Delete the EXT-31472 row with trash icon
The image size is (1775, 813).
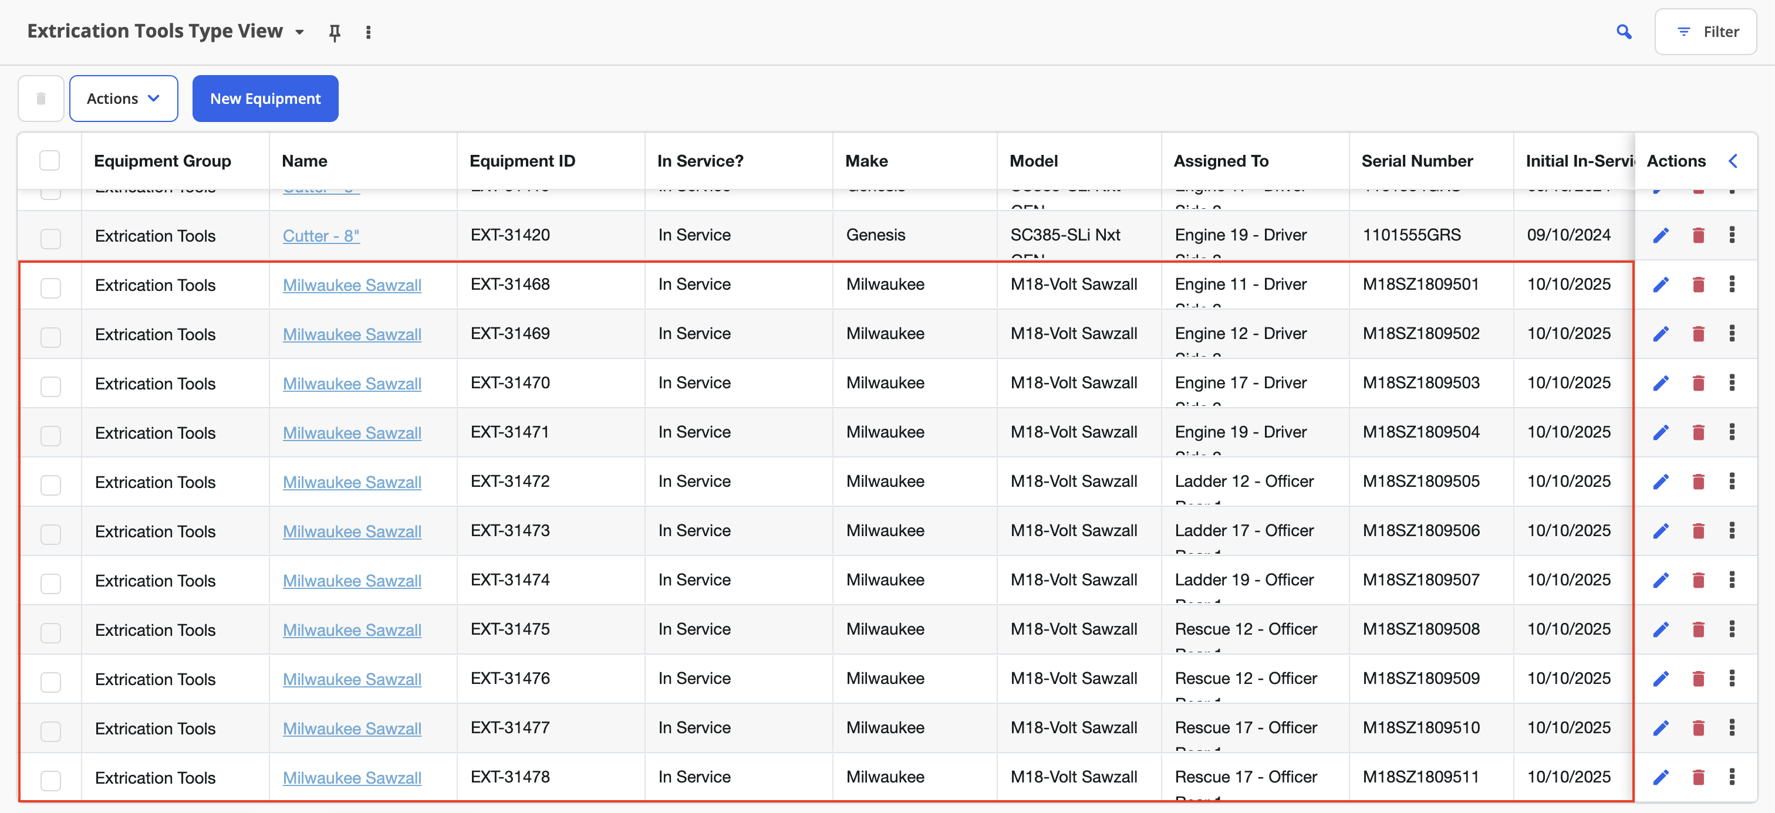[1698, 482]
